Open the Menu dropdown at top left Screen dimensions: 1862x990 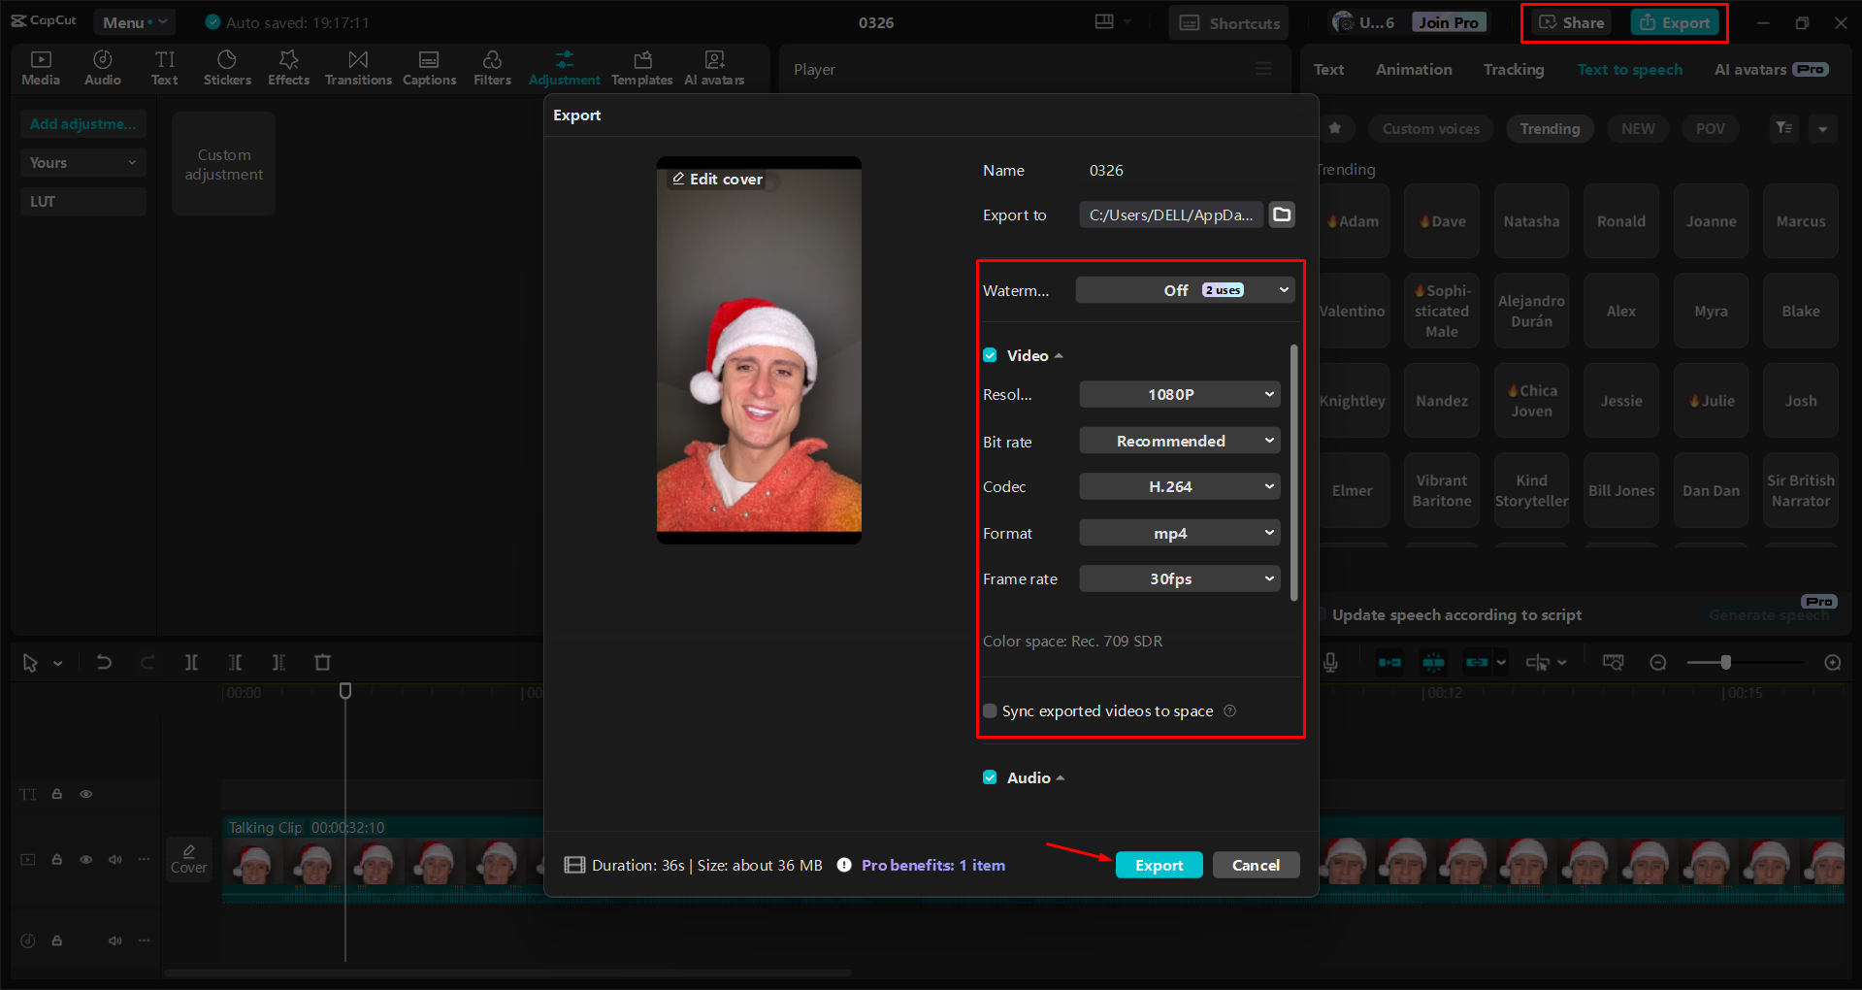click(x=134, y=21)
